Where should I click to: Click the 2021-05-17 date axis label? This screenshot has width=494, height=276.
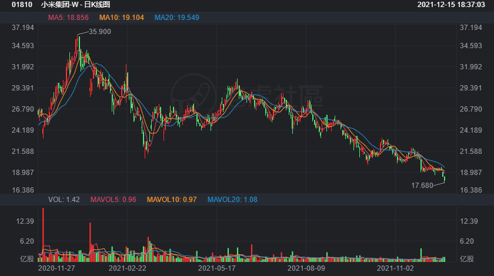pyautogui.click(x=217, y=268)
